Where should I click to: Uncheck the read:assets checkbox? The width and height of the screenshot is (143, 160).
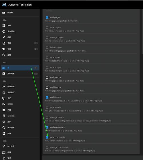tap(47, 97)
